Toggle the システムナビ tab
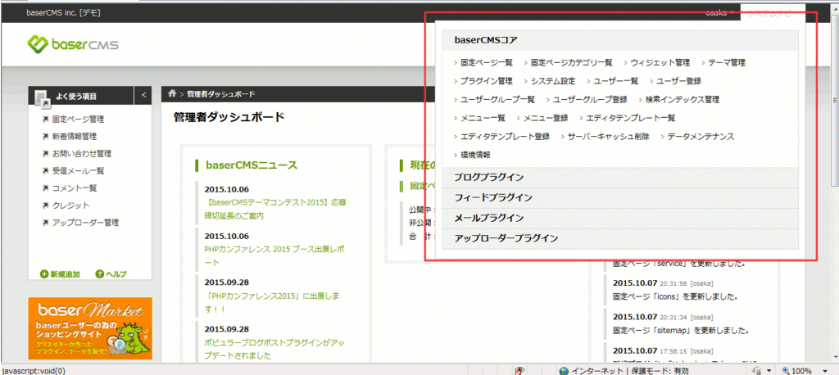839x375 pixels. tap(772, 13)
